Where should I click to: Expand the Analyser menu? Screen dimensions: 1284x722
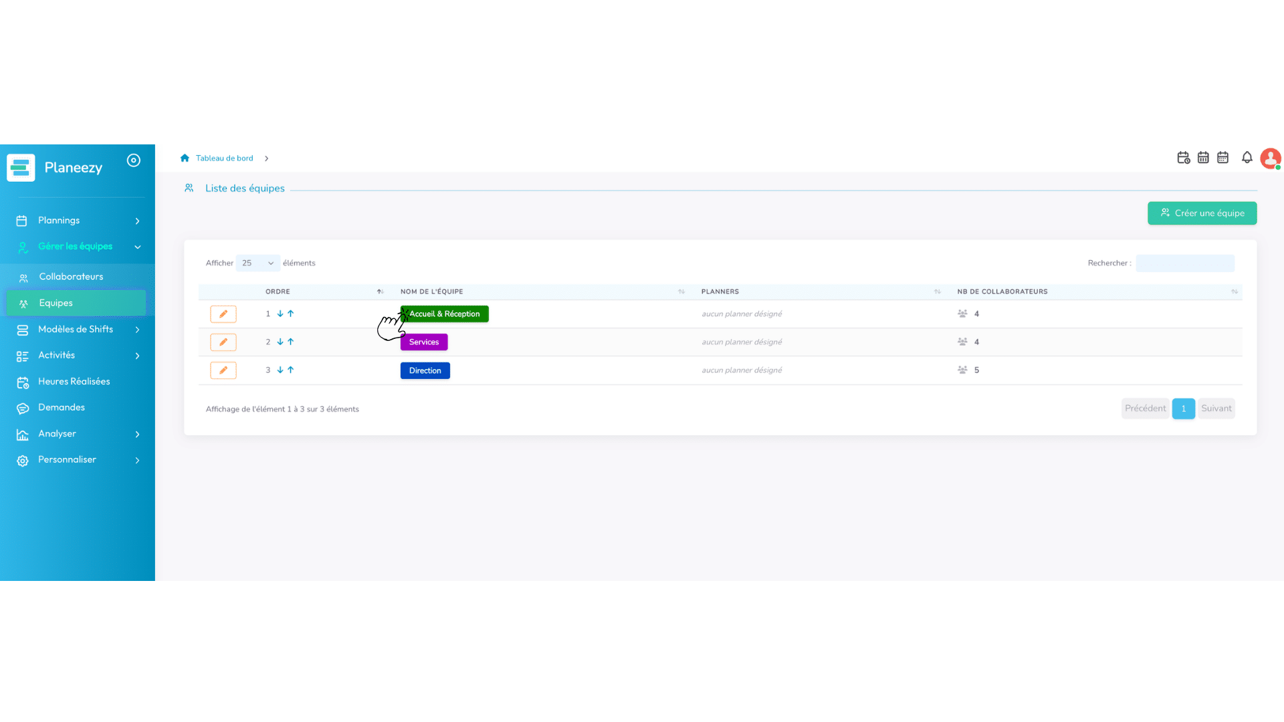[78, 434]
